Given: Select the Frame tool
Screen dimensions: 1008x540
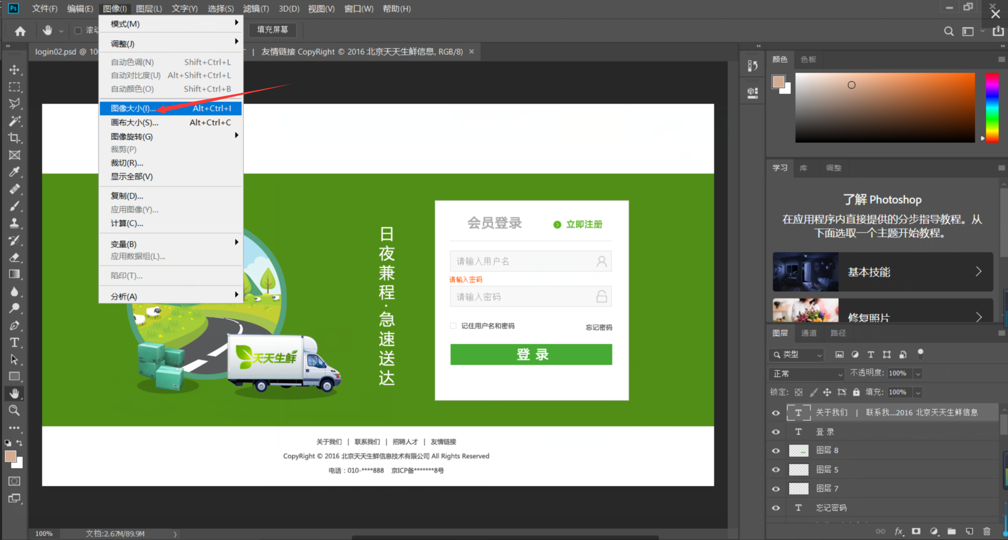Looking at the screenshot, I should tap(15, 155).
